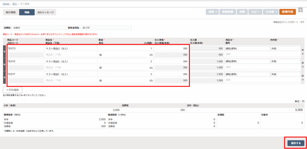Expand the その他 dropdown menu

pyautogui.click(x=270, y=12)
